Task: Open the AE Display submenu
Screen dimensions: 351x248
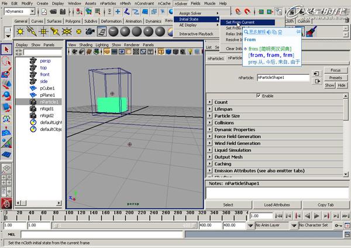Action: [197, 25]
